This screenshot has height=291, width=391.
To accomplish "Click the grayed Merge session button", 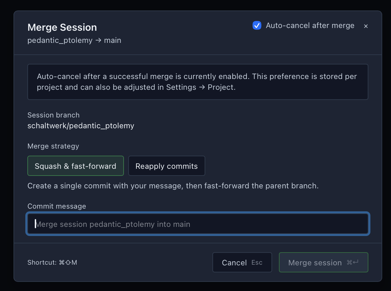I will [x=323, y=262].
